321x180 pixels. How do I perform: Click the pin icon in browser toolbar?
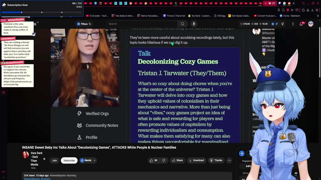click(279, 10)
